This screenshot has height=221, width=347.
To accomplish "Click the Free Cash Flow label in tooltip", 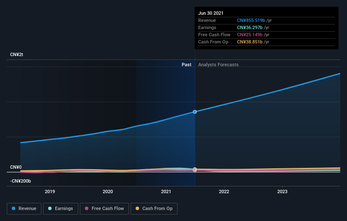I will point(214,35).
